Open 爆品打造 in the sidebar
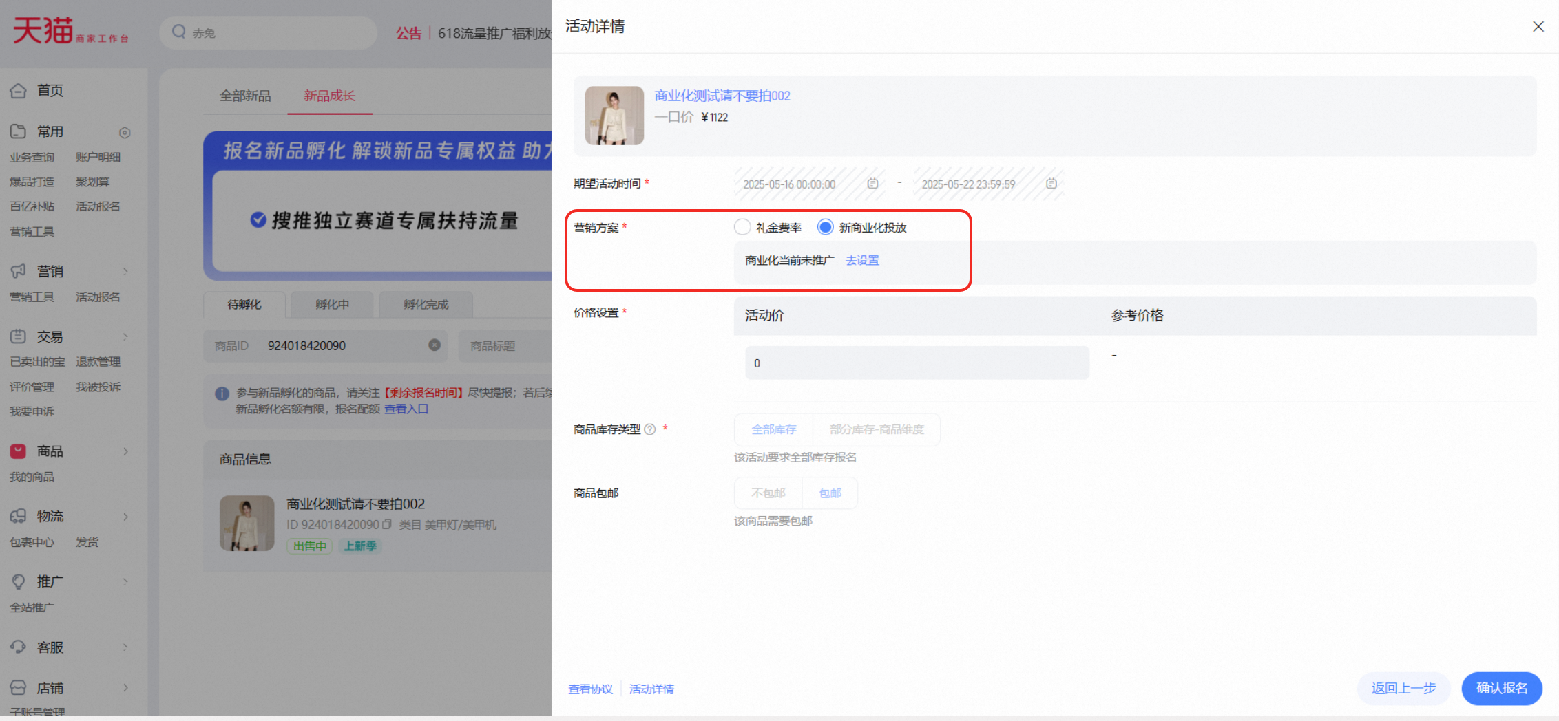1559x721 pixels. 32,182
